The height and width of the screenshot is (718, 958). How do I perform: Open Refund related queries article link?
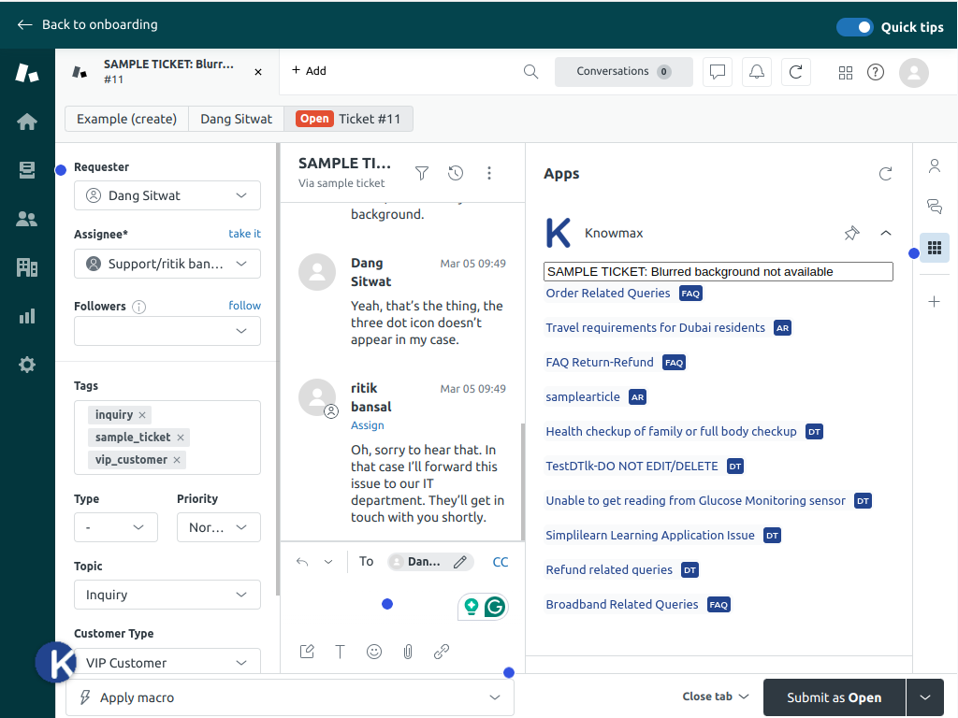[609, 569]
